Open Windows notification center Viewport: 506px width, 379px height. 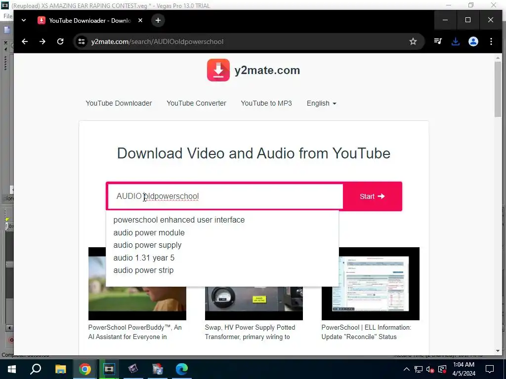pyautogui.click(x=490, y=369)
